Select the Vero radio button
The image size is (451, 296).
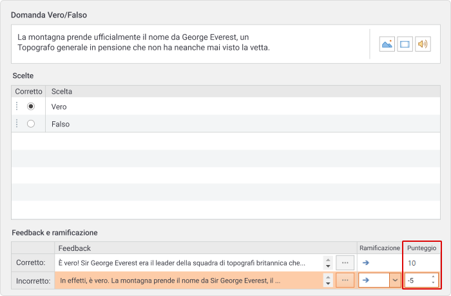pyautogui.click(x=31, y=106)
